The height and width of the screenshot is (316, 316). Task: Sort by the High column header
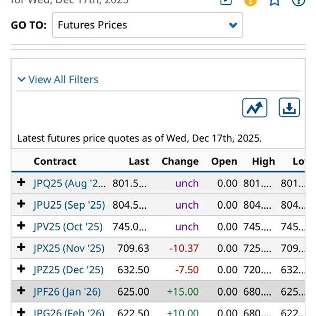pos(263,161)
